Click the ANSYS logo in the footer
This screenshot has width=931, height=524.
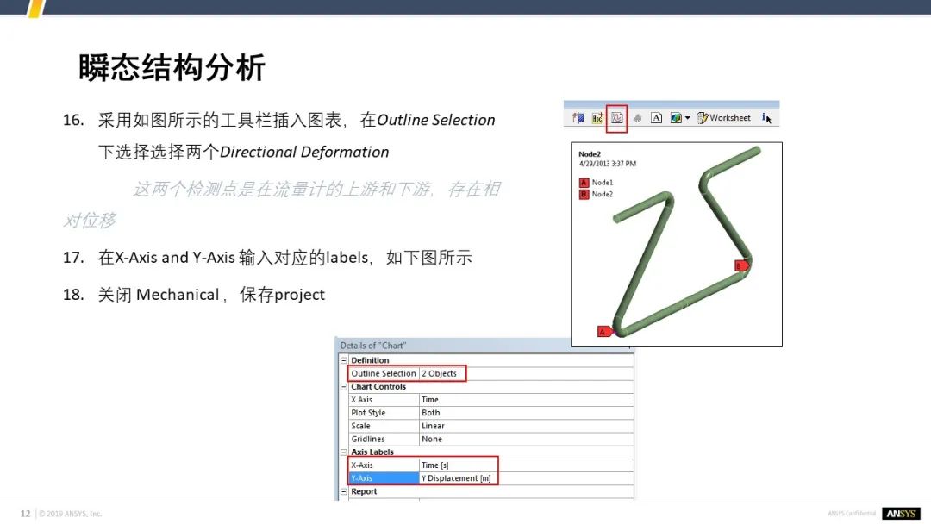click(x=901, y=514)
